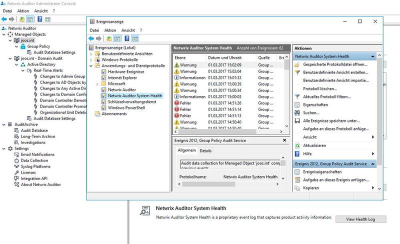Open Hilfe in actions pane
Viewport: 400px width, 244px height.
point(307,154)
